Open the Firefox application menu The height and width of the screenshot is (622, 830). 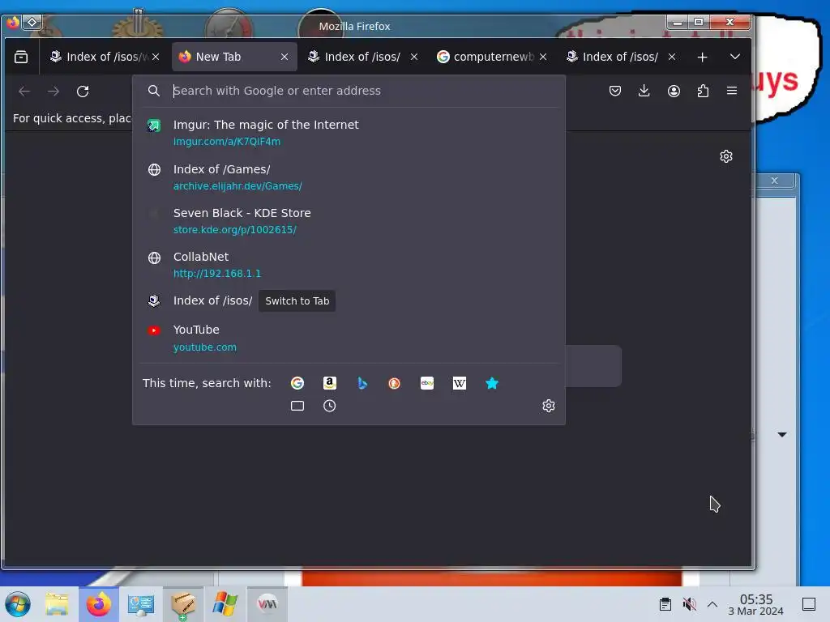pos(732,91)
